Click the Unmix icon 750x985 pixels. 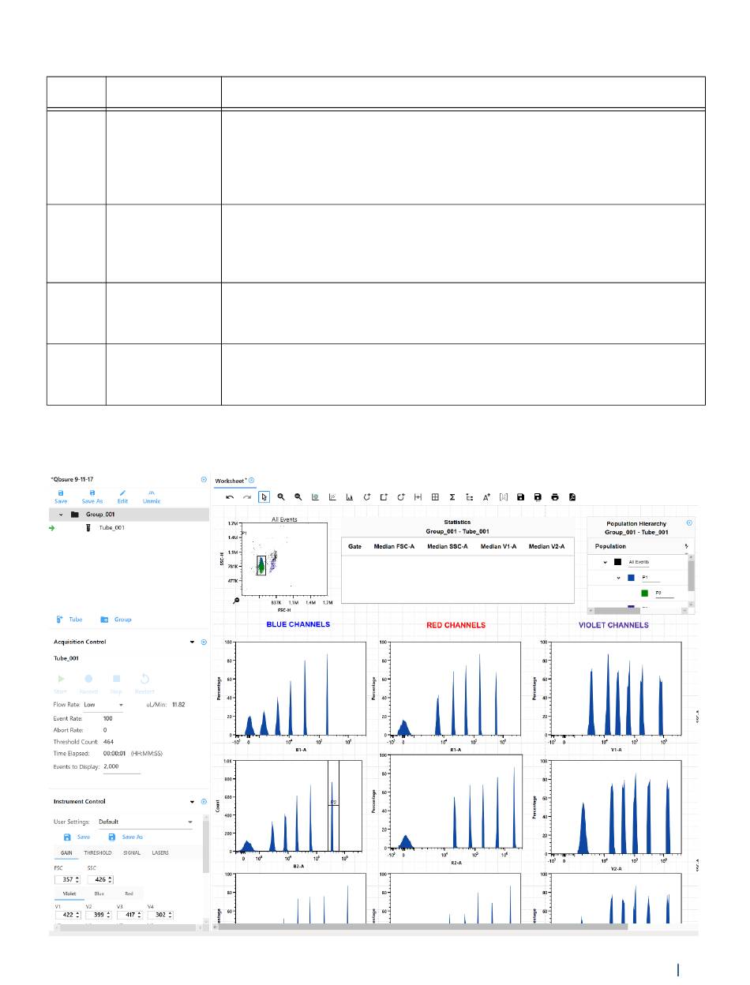click(152, 496)
